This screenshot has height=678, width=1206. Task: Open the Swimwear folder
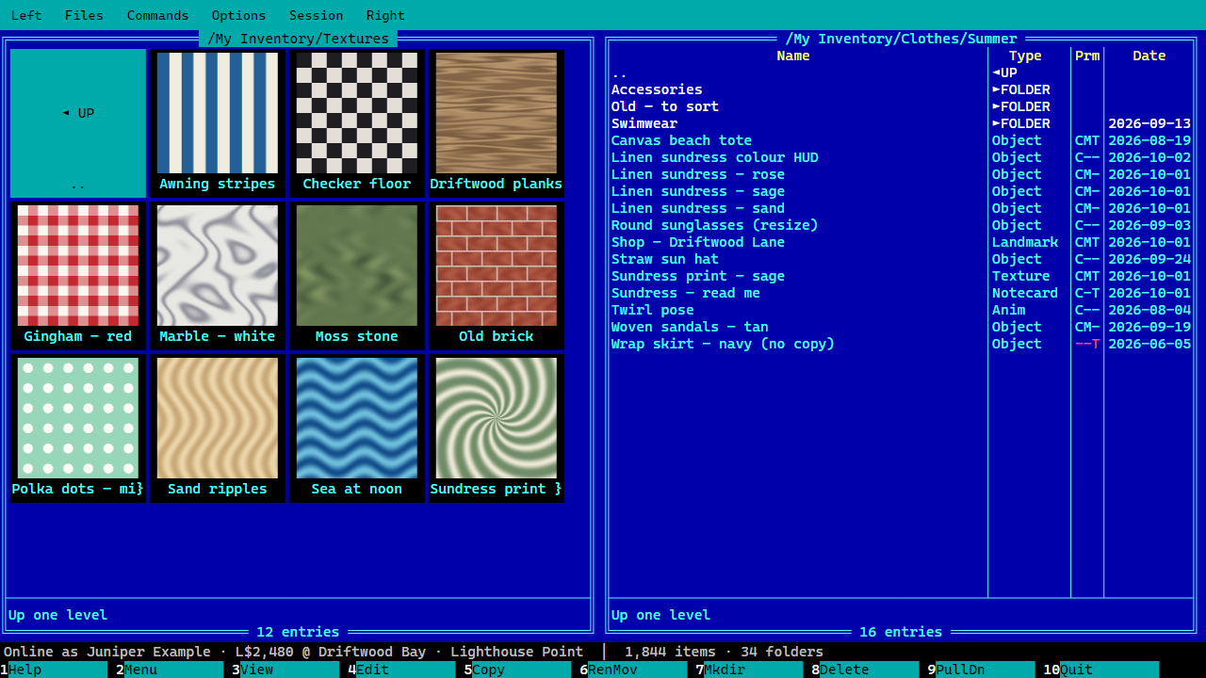pyautogui.click(x=902, y=123)
